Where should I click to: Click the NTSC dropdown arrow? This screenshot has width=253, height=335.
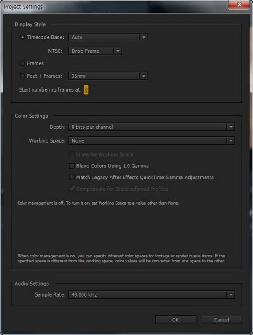118,51
